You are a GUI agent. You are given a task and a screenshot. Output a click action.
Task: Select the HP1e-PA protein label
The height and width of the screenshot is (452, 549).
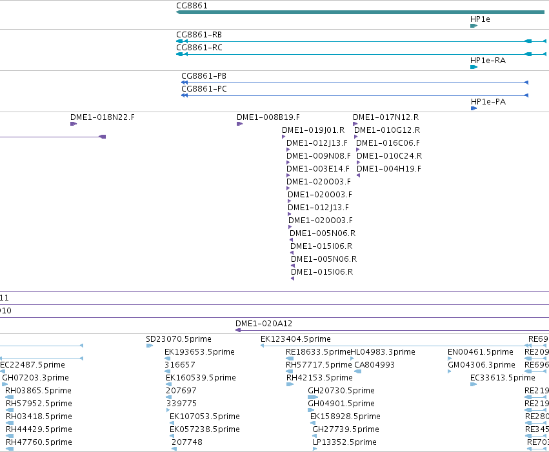488,102
